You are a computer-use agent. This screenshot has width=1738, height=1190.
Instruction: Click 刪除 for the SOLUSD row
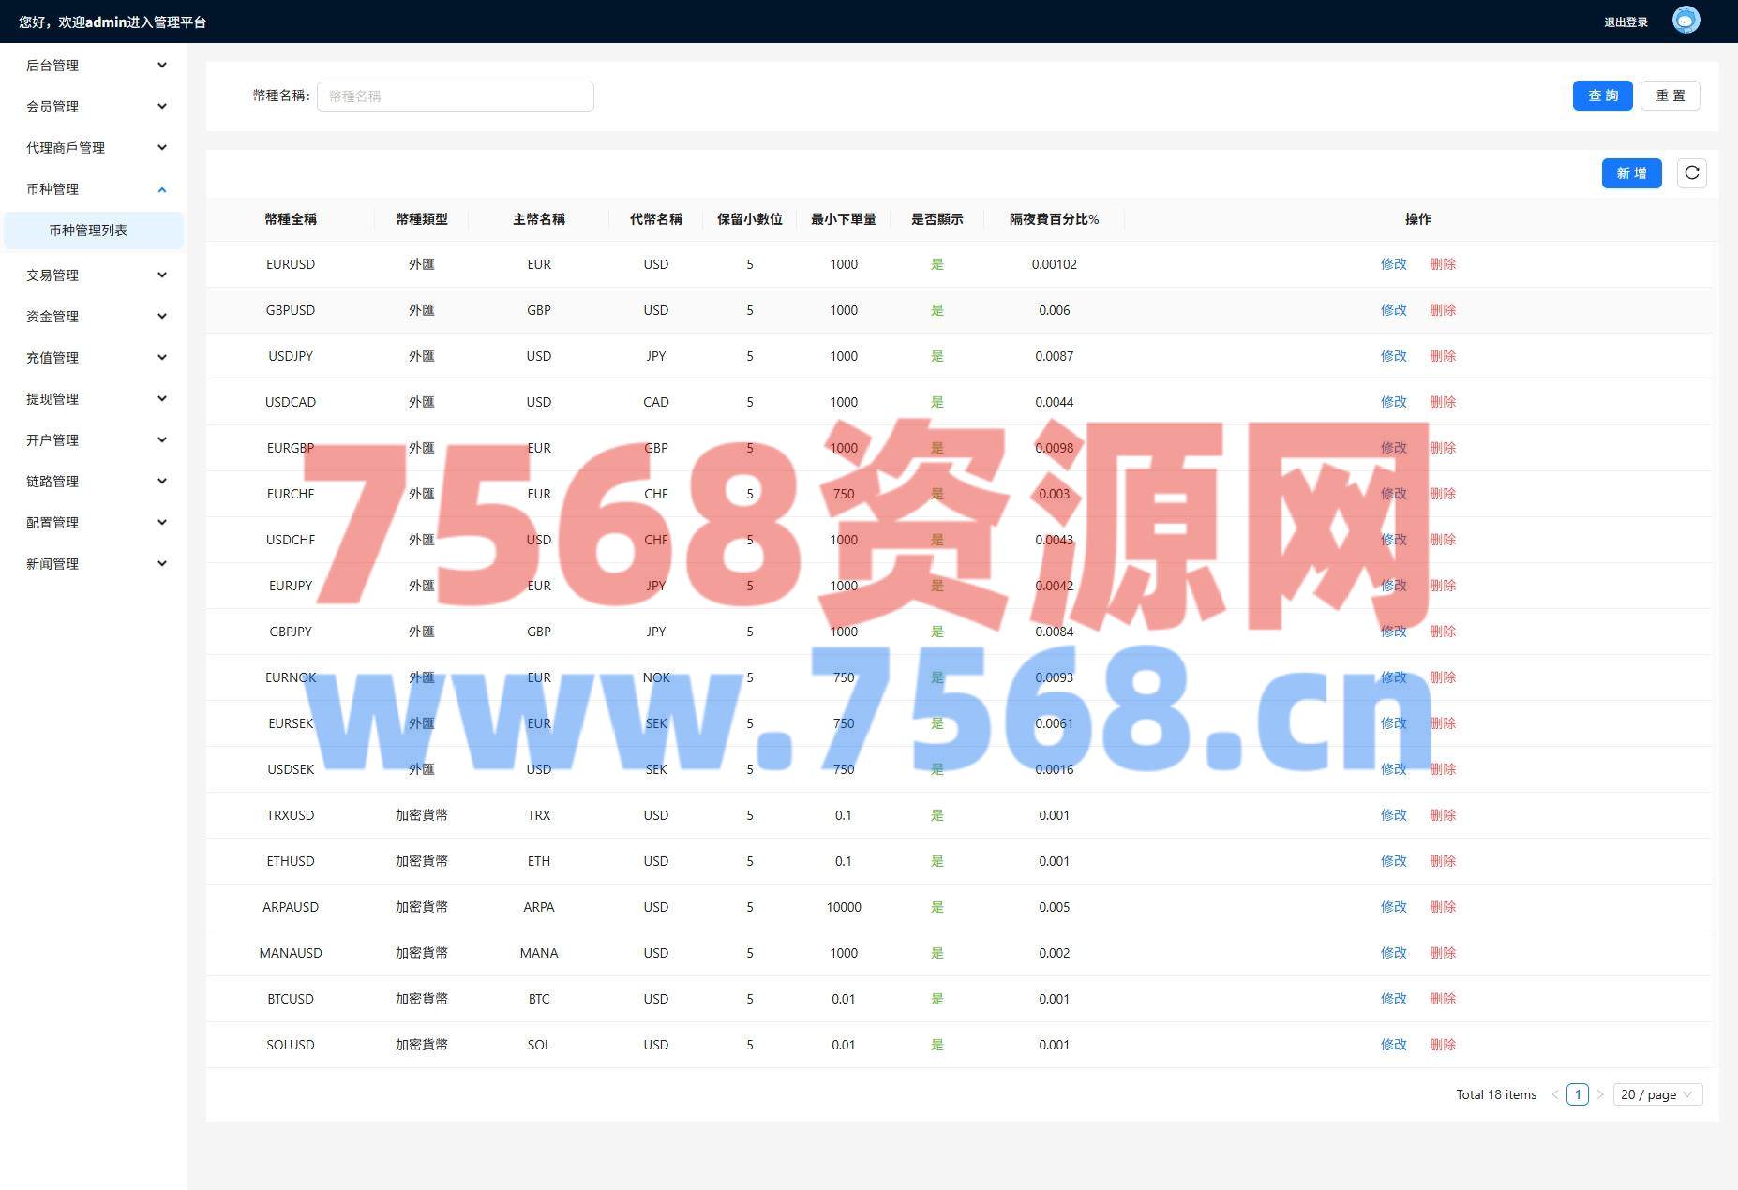(x=1442, y=1045)
